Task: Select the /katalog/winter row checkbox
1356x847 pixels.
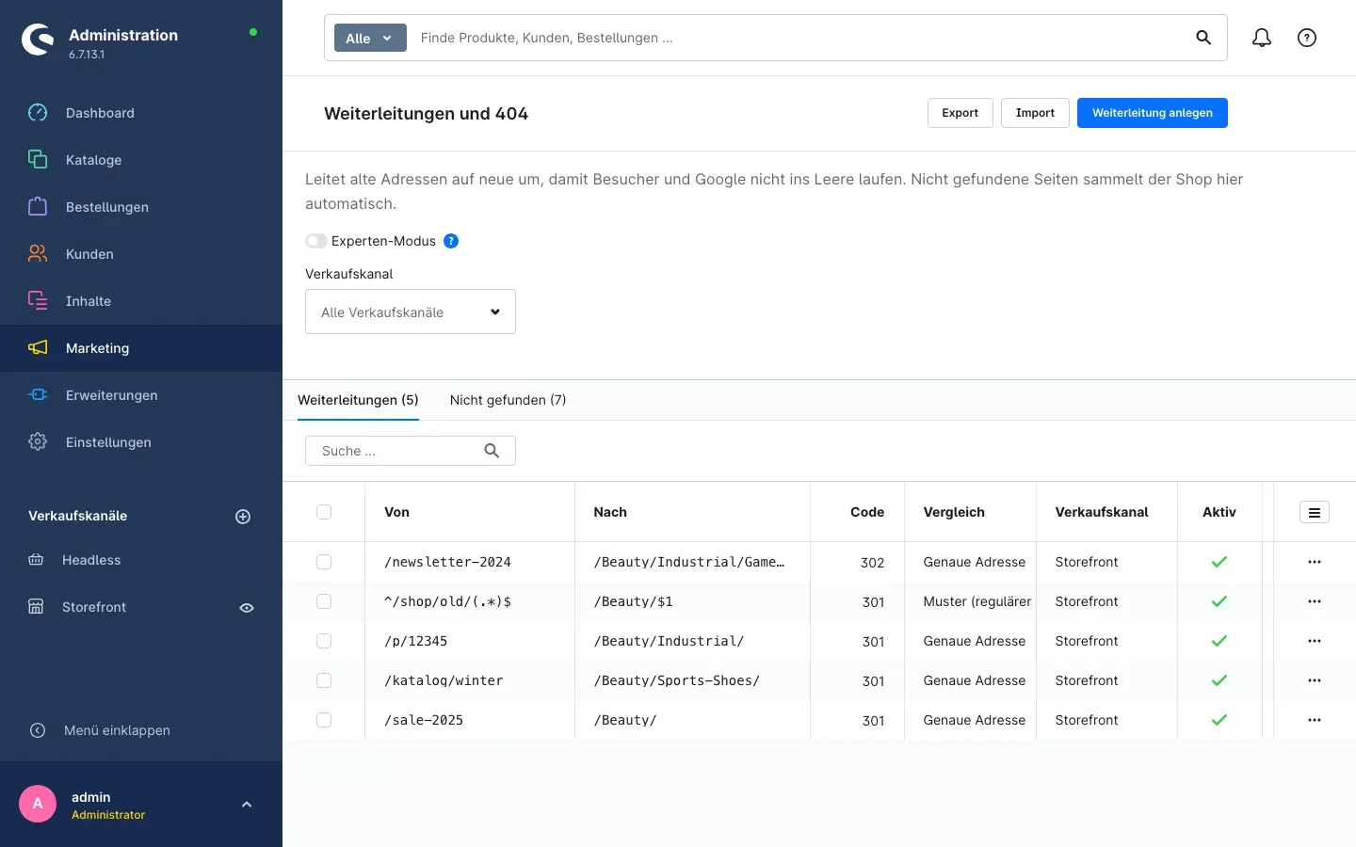Action: click(324, 680)
